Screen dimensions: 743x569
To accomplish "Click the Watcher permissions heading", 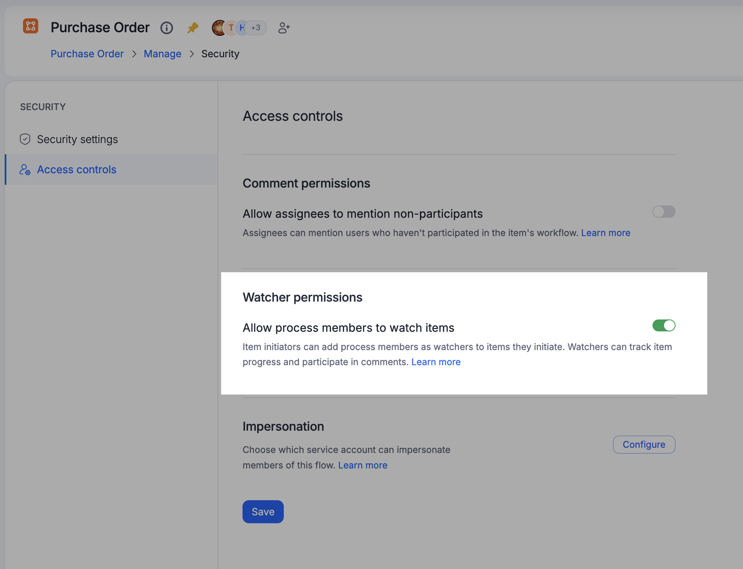I will (302, 297).
